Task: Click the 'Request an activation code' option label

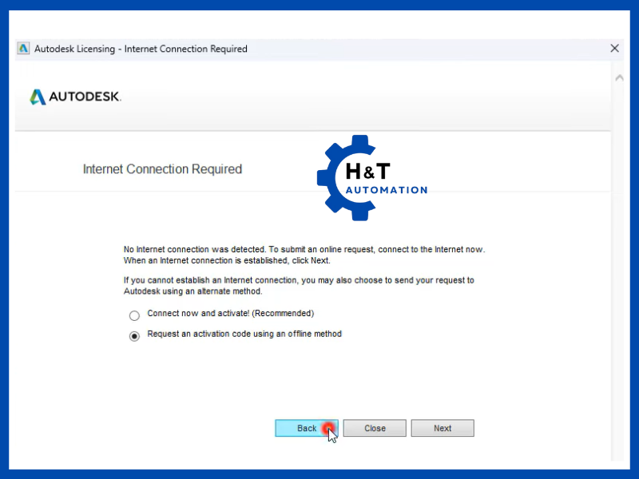Action: point(244,334)
